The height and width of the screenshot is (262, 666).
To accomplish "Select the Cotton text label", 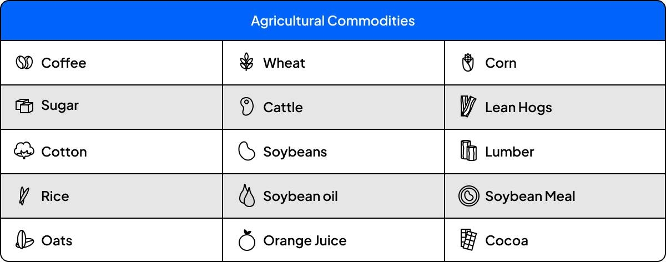I will tap(64, 152).
